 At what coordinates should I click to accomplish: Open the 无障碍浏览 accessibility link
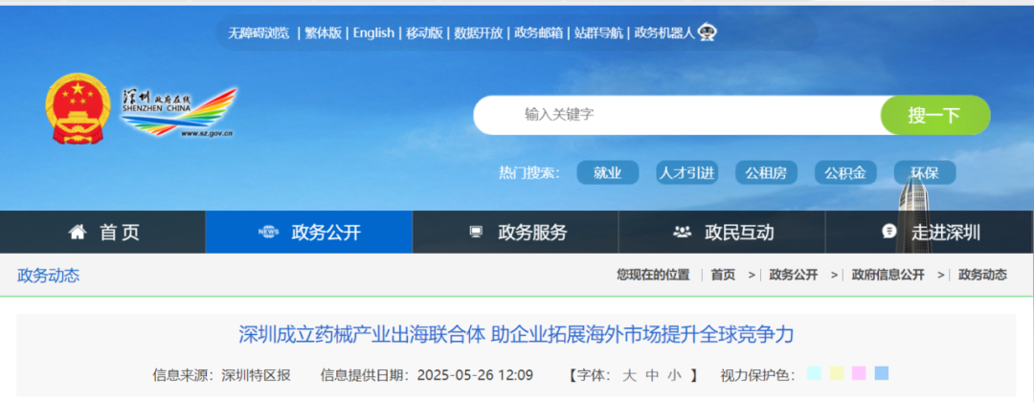[258, 33]
